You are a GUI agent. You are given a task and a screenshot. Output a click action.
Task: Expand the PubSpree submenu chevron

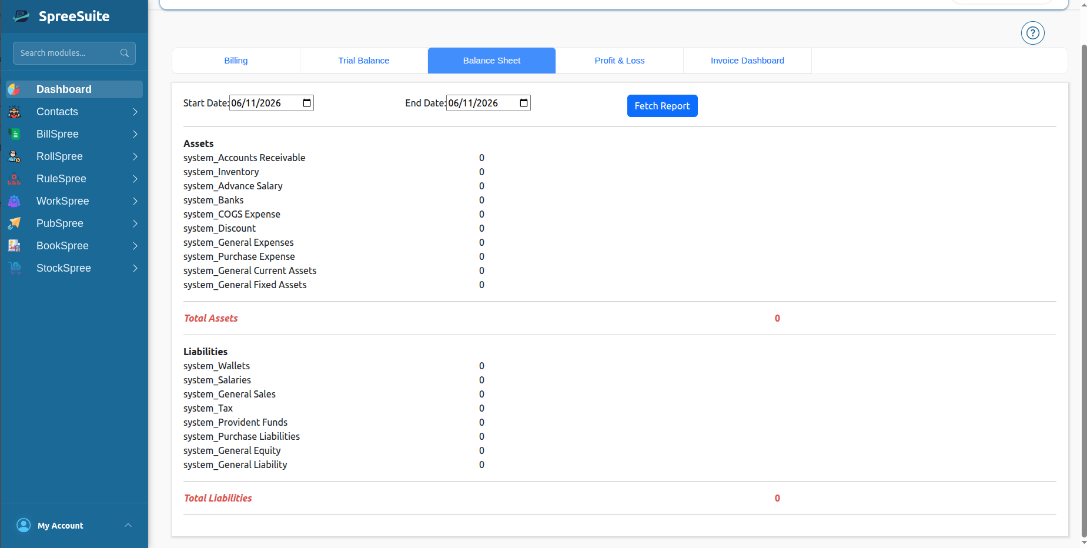pyautogui.click(x=135, y=223)
